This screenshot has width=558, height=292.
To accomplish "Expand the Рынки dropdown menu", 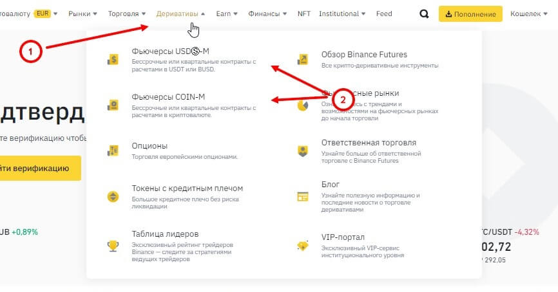I will click(82, 14).
